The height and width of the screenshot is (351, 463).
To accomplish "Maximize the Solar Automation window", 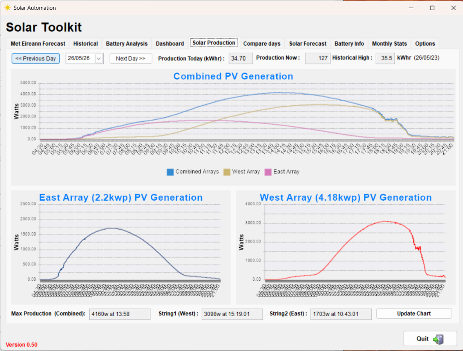I will 432,8.
